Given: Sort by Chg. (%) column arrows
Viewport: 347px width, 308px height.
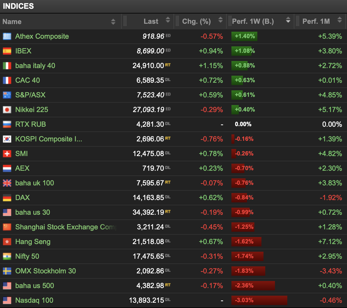Looking at the screenshot, I should point(221,20).
